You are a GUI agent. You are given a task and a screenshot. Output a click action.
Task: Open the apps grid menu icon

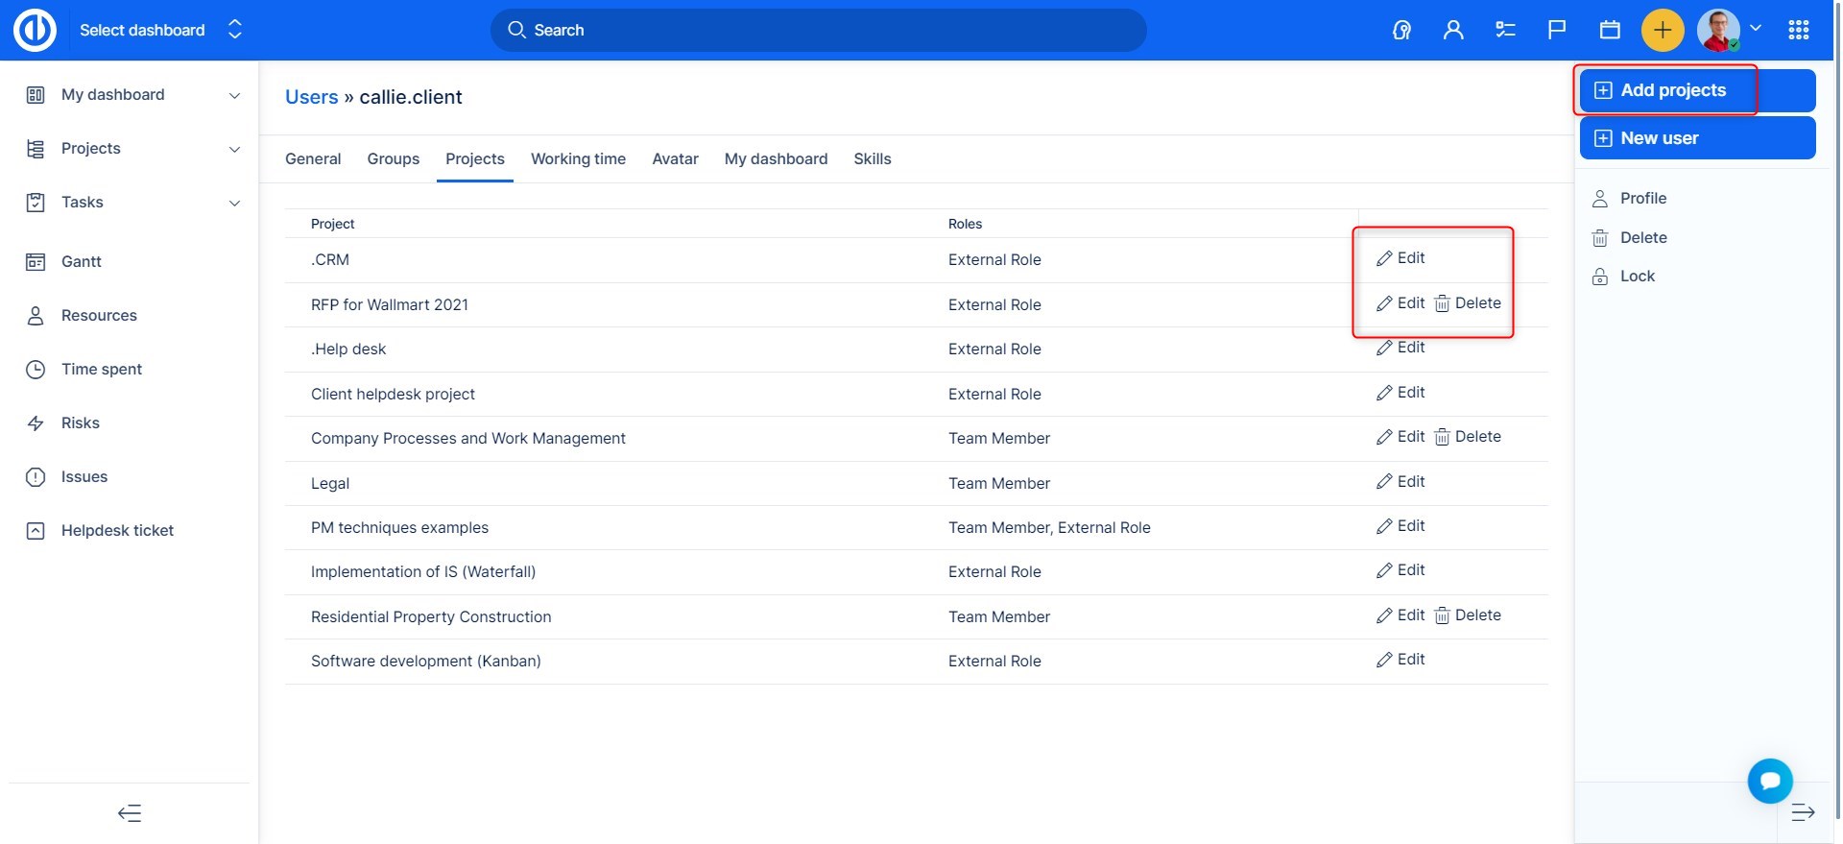1799,31
